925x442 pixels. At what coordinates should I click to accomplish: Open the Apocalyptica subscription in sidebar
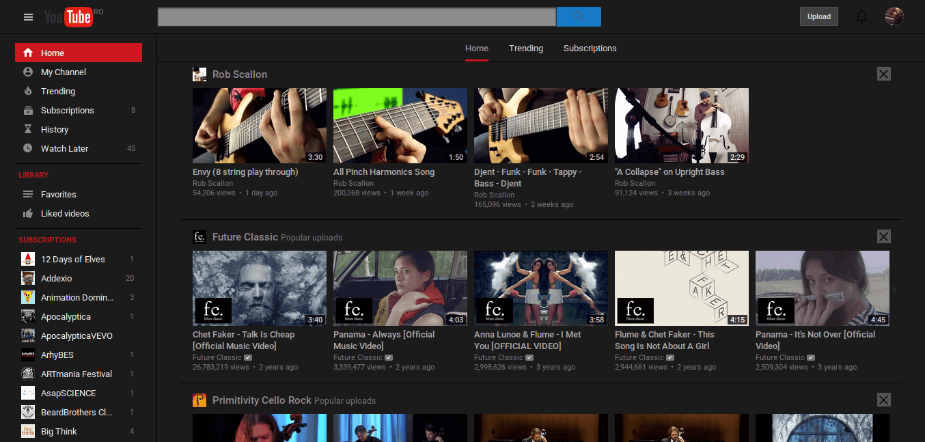tap(66, 316)
